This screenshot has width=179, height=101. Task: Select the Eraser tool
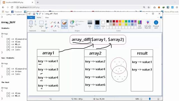click(51, 26)
